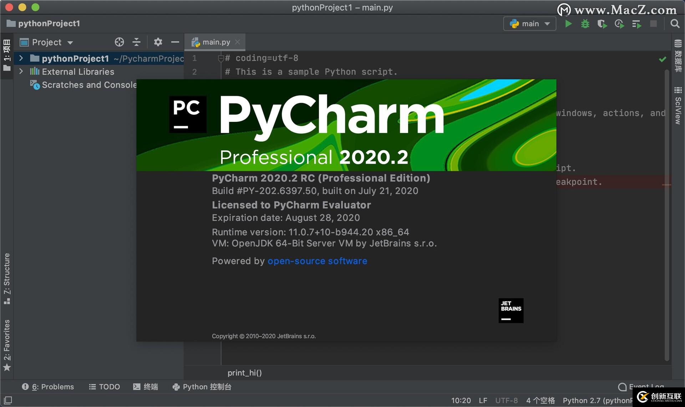This screenshot has width=685, height=407.
Task: Click the Runtime version text
Action: coord(310,232)
